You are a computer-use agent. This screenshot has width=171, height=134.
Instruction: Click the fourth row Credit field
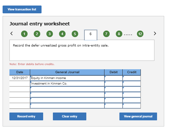132,95
